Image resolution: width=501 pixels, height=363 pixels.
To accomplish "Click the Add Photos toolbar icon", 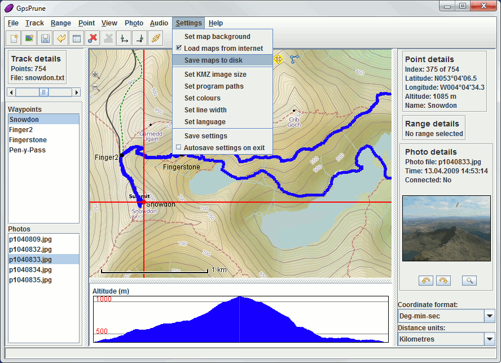I will (x=29, y=38).
